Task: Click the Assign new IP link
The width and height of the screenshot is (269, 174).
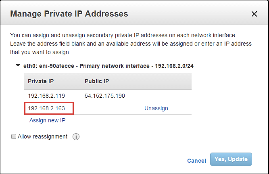Action: (x=48, y=120)
